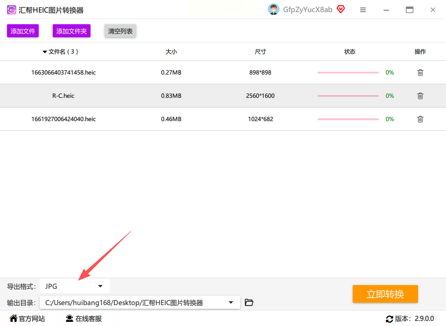Screen dimensions: 446x326
Task: Click the version refresh icon
Action: pyautogui.click(x=390, y=319)
